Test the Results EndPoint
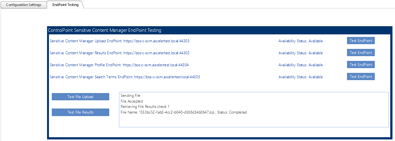 tap(361, 53)
